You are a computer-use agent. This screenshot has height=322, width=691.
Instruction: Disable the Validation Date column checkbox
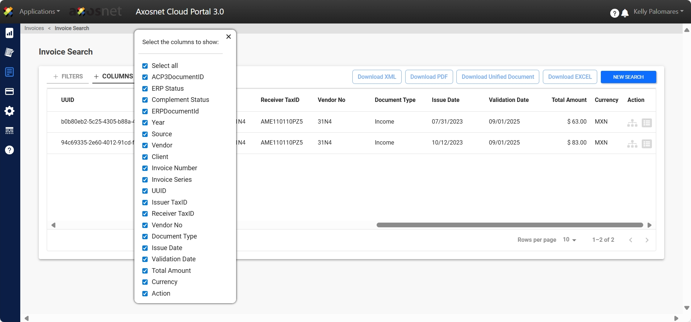(145, 259)
